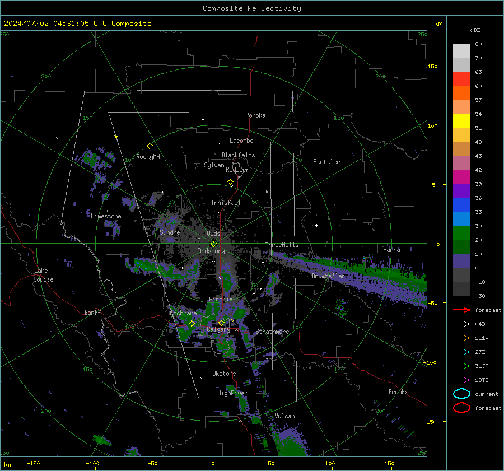Click the Innisfail label
Image resolution: width=504 pixels, height=471 pixels.
pyautogui.click(x=226, y=203)
